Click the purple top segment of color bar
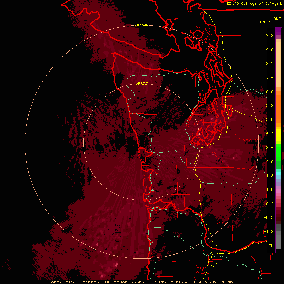This screenshot has width=284, height=284. click(279, 32)
